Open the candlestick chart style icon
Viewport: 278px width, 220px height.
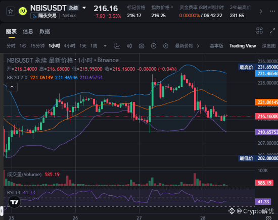(x=129, y=46)
